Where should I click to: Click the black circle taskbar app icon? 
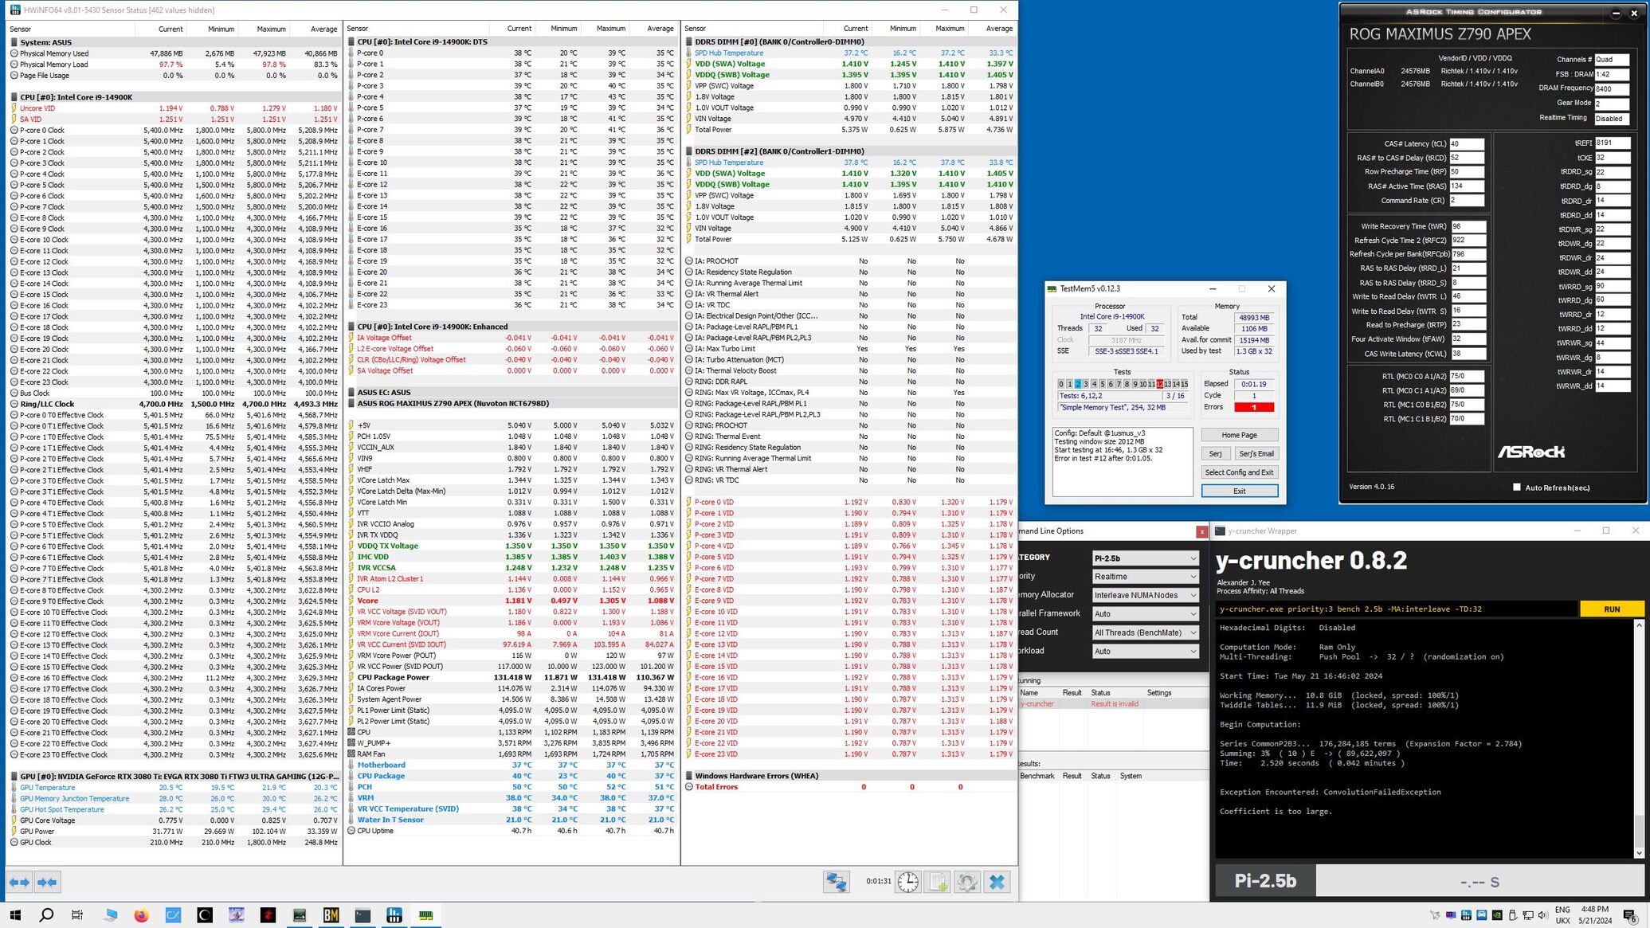(x=205, y=915)
